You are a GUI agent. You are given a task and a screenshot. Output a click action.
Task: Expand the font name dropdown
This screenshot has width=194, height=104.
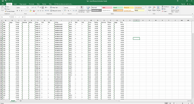27,8
